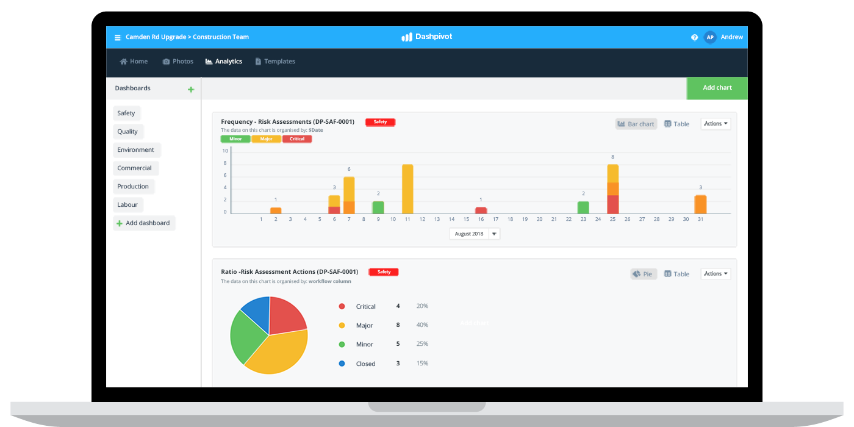Click the Pie chart icon on ratio chart
854x427 pixels.
643,273
